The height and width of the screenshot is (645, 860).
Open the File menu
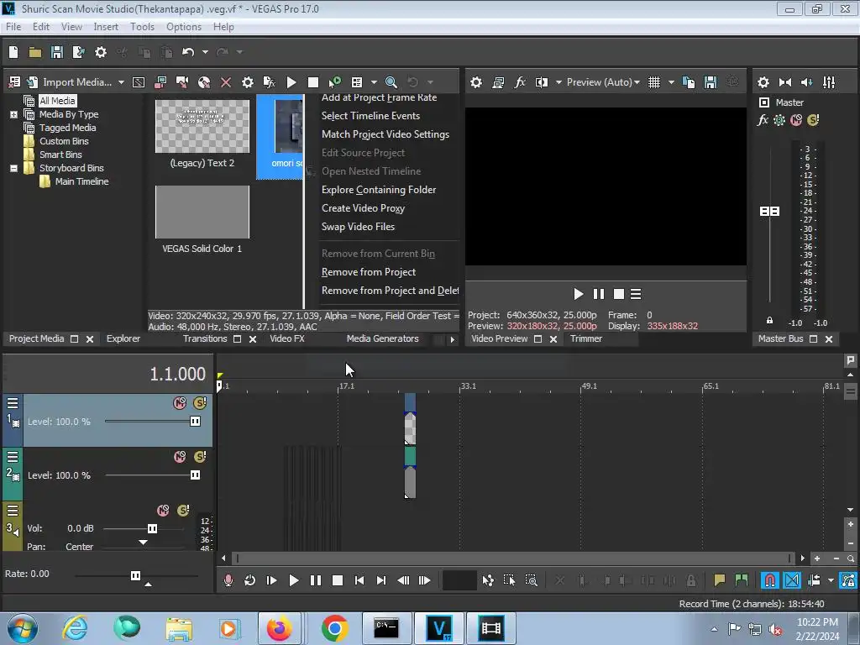tap(13, 27)
